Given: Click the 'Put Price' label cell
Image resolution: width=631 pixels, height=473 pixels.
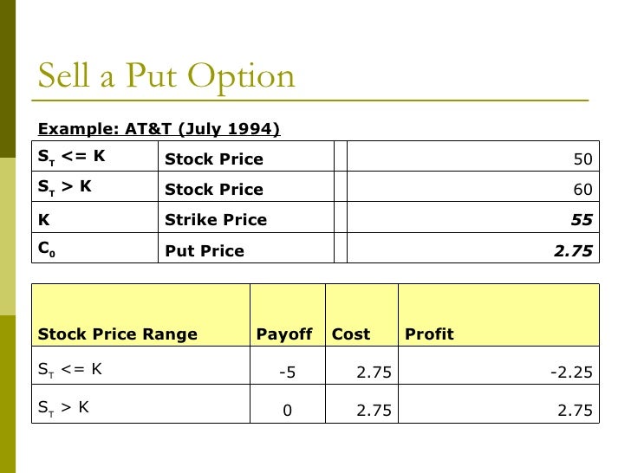Looking at the screenshot, I should click(205, 251).
